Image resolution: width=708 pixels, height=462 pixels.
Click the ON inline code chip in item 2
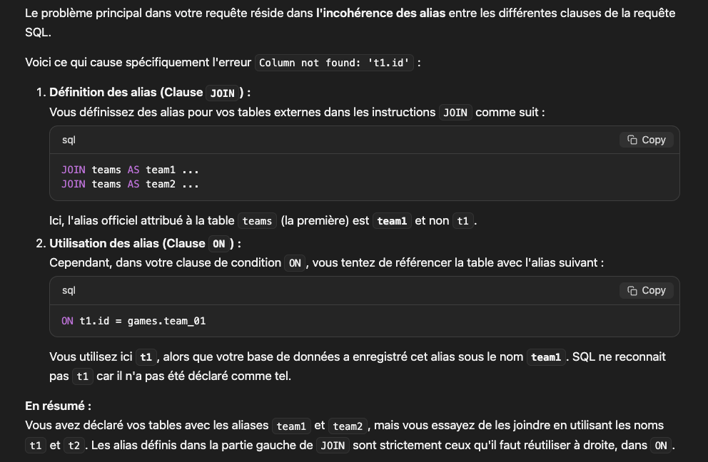[218, 243]
